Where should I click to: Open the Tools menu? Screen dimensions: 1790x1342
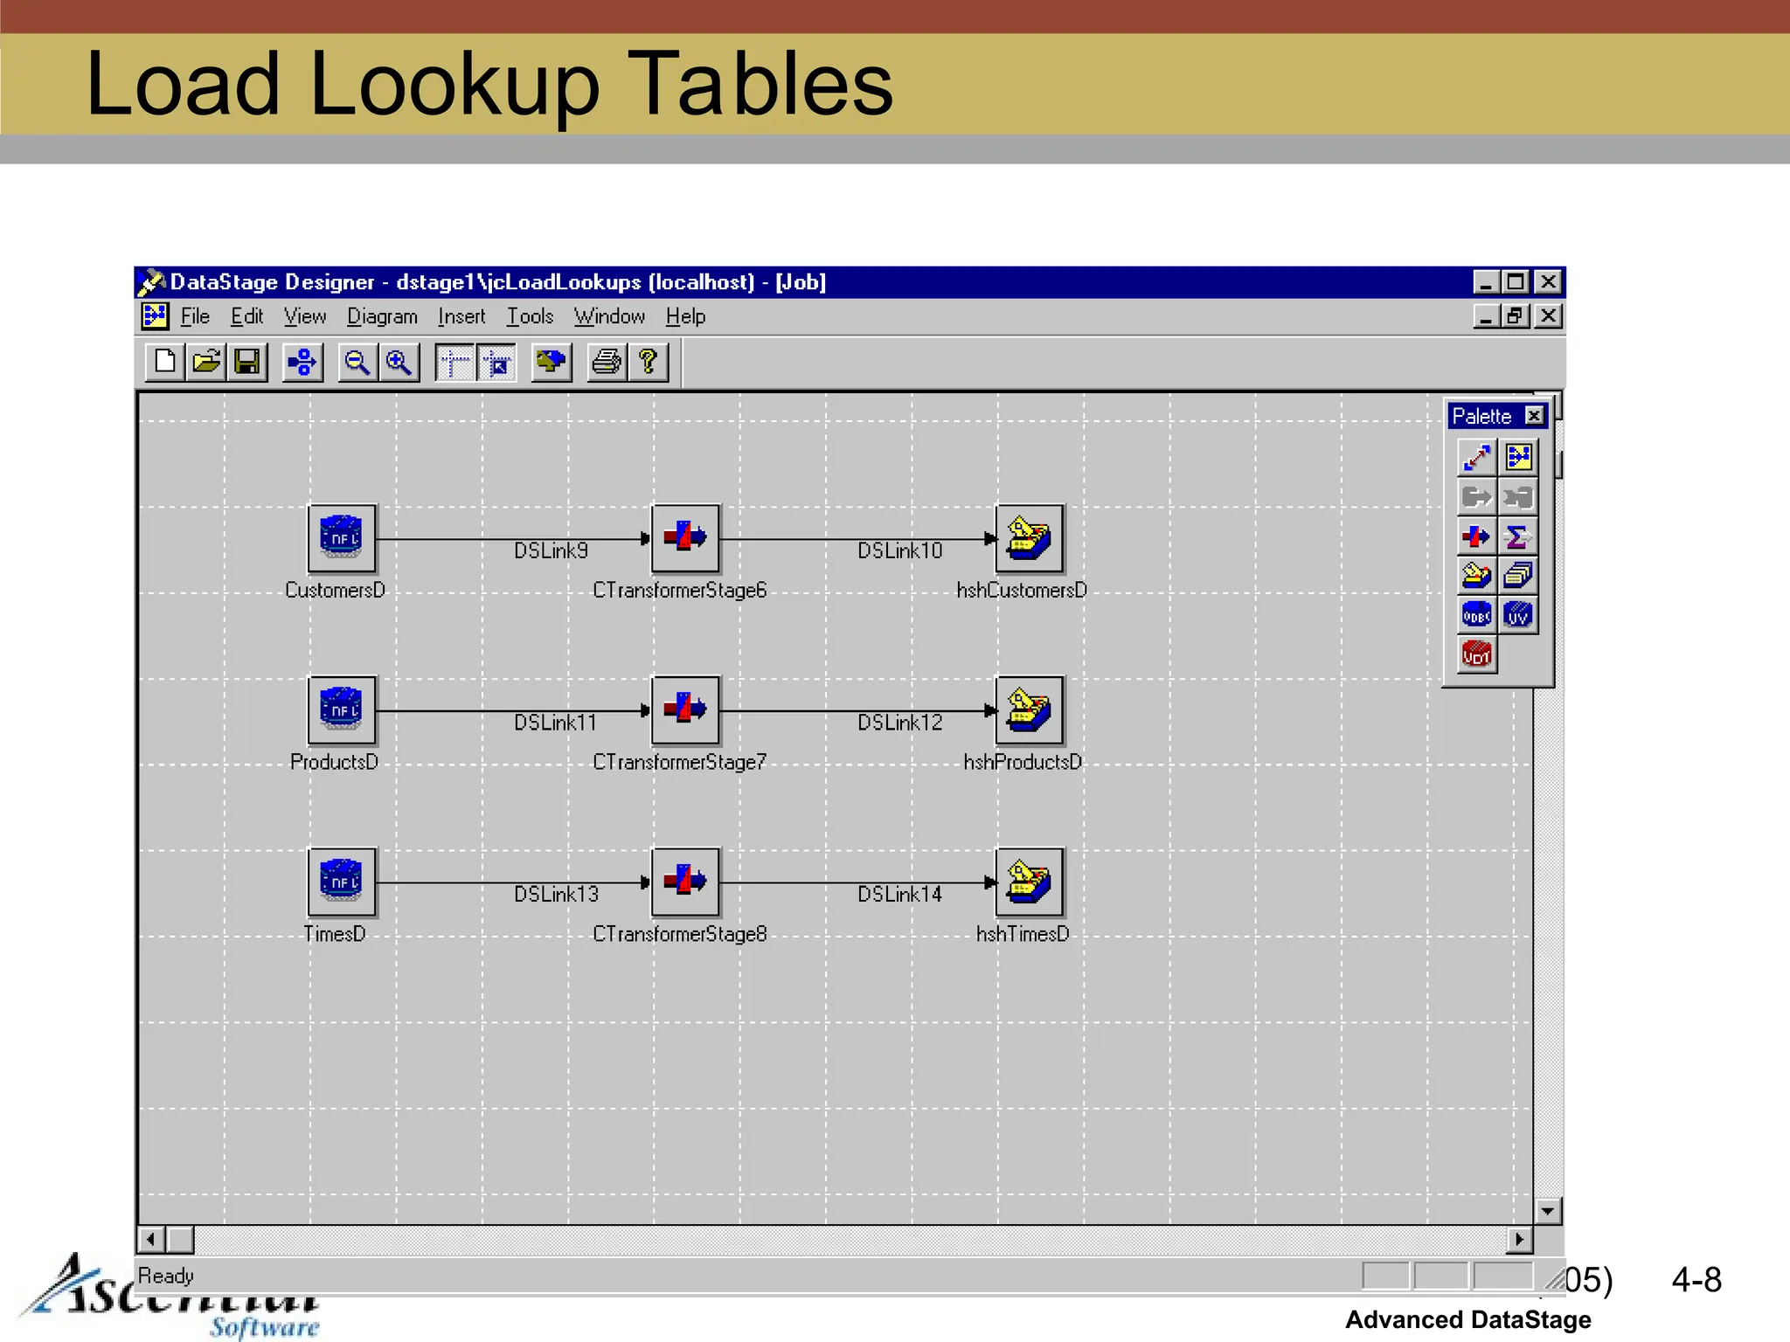pos(531,316)
